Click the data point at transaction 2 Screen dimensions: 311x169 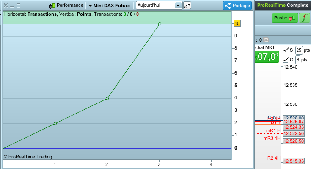[107, 99]
